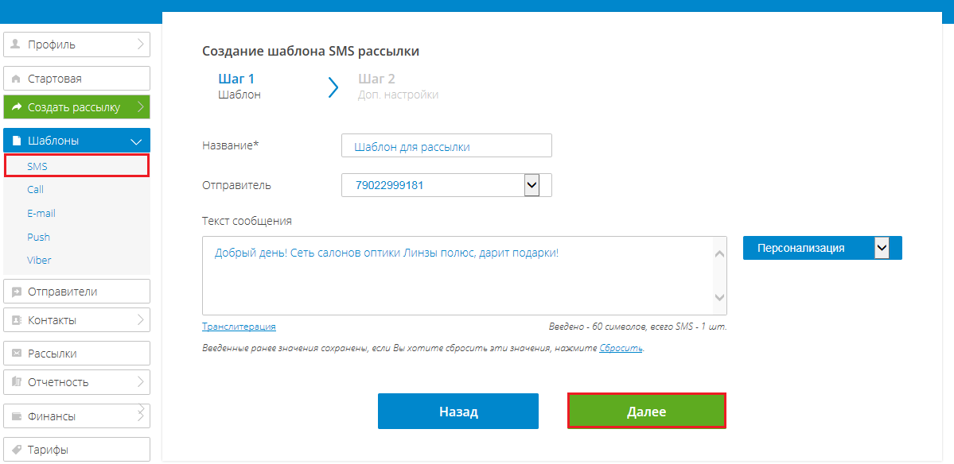
Task: Collapse the Шаблоны menu chevron
Action: 135,141
